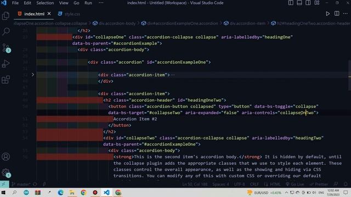Start Go Live server
This screenshot has height=197, width=351.
click(x=295, y=184)
